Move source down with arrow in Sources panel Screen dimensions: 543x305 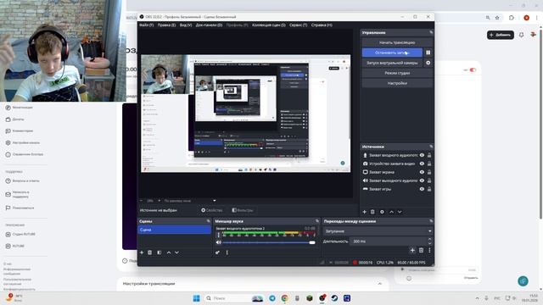pos(400,212)
